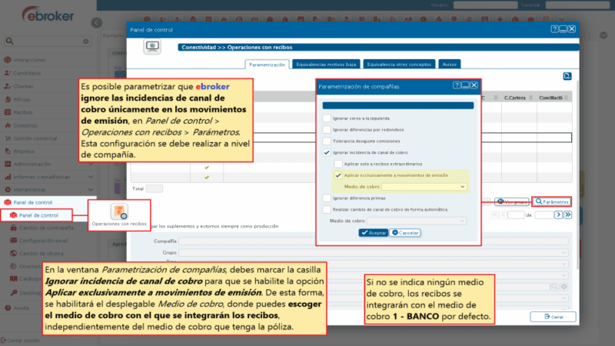The height and width of the screenshot is (346, 615).
Task: Expand the Administración menu chevron
Action: click(x=91, y=164)
